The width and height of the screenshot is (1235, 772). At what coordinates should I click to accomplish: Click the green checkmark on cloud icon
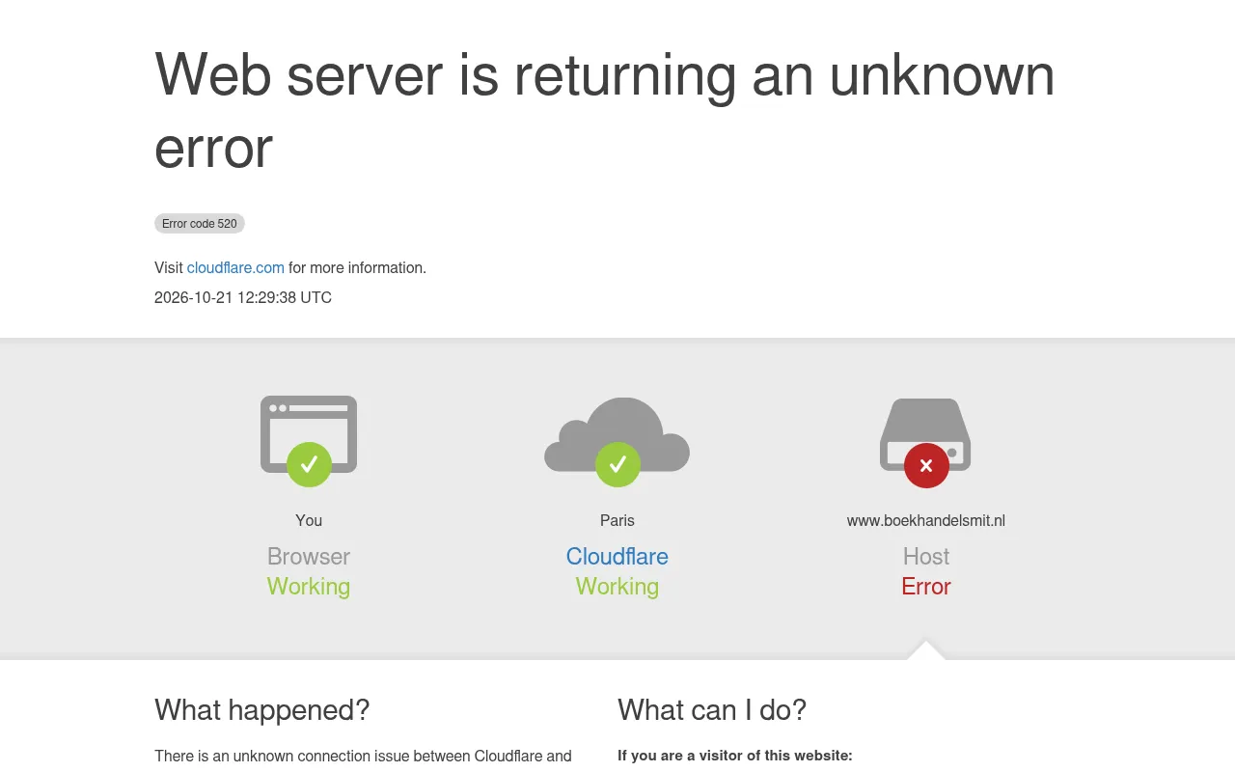click(x=617, y=464)
